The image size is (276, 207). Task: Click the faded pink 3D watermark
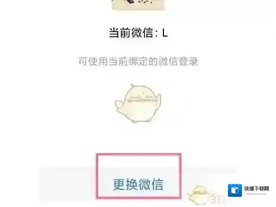click(x=218, y=199)
